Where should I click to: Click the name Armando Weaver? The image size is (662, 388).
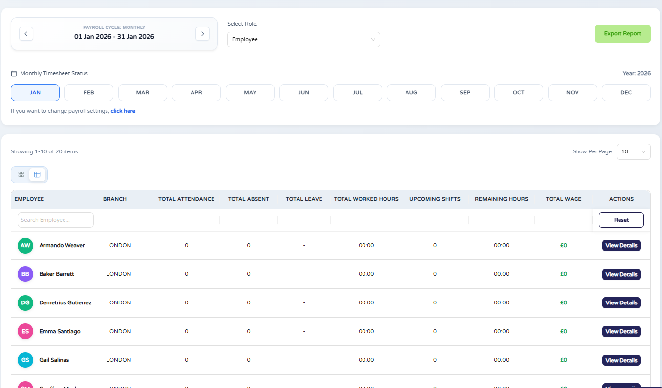coord(62,246)
